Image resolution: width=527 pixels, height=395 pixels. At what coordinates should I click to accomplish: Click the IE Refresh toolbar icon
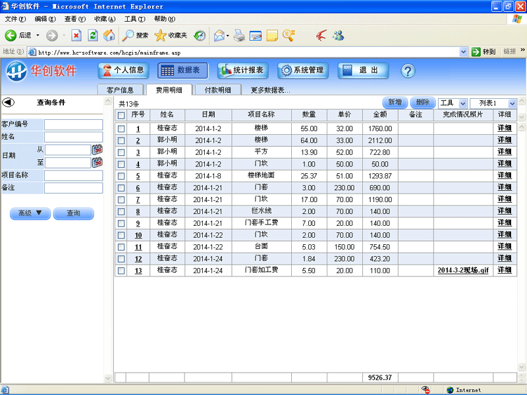coord(93,35)
